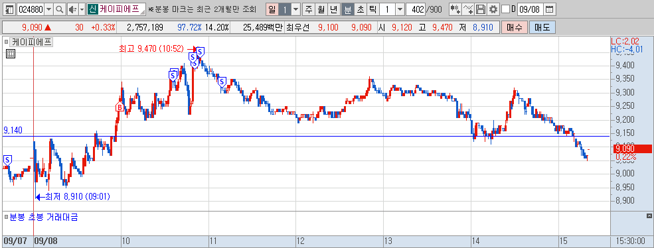Click the 케이피에프 chart legend label
Viewport: 654px width, 248px height.
coord(31,42)
